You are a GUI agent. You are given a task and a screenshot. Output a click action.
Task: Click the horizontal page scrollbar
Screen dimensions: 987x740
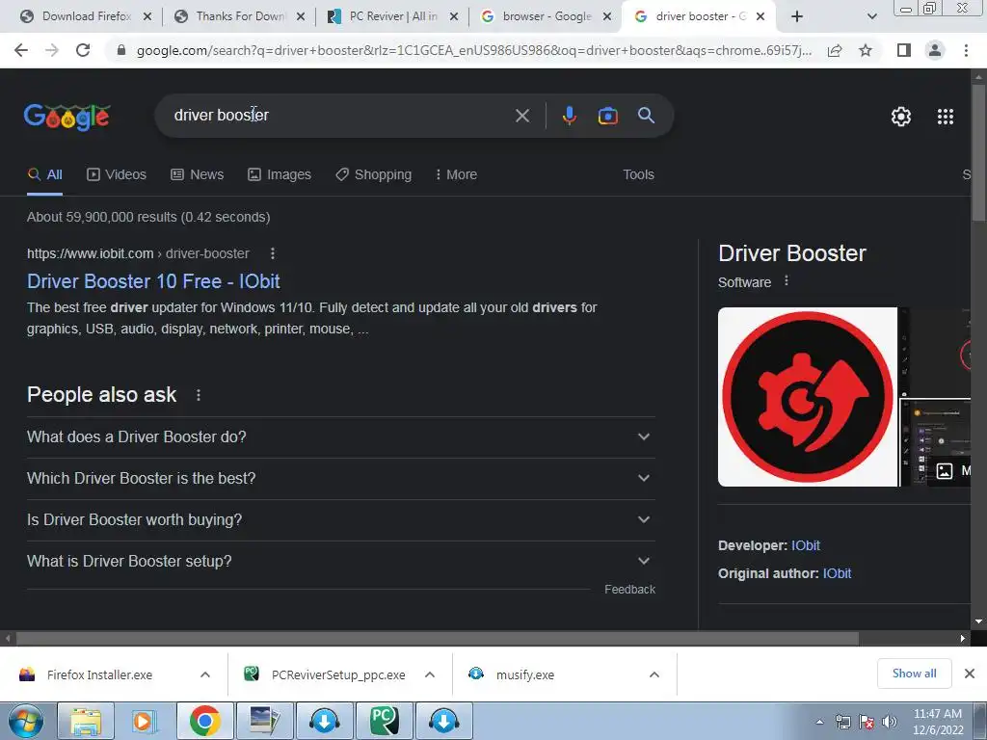[438, 638]
